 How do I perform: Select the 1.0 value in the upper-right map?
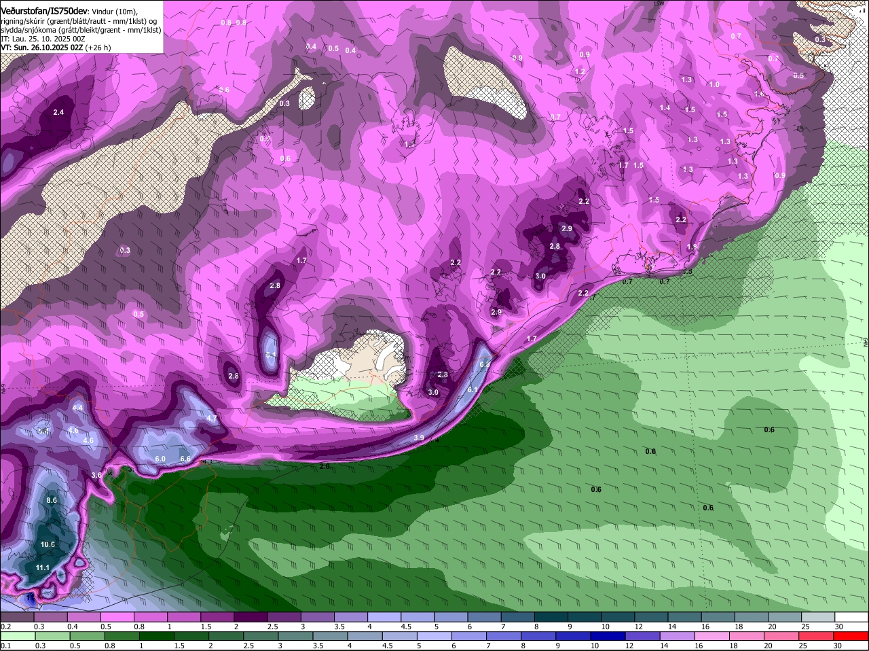point(714,85)
